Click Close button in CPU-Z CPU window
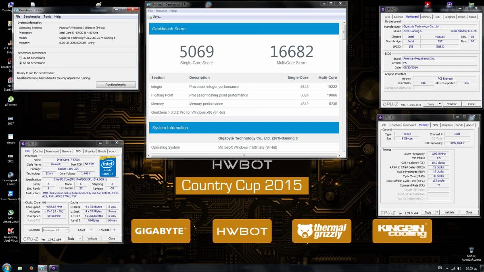Viewport: 484px width, 272px height. tap(112, 239)
